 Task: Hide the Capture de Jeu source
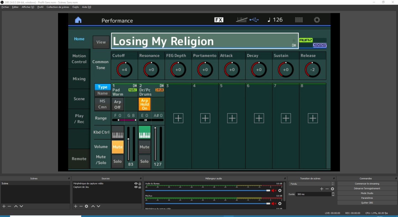tap(136, 187)
